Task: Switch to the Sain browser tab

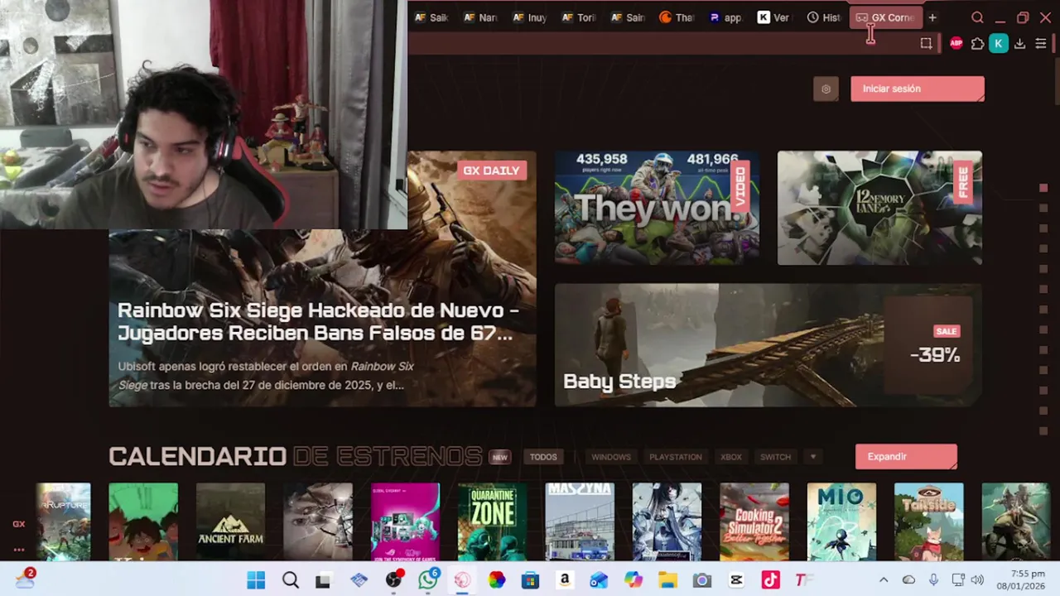Action: [x=628, y=17]
